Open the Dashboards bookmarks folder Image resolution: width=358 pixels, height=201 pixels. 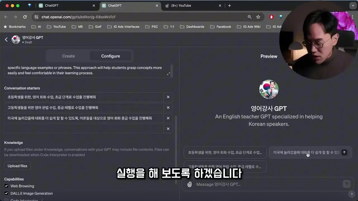[x=192, y=27]
